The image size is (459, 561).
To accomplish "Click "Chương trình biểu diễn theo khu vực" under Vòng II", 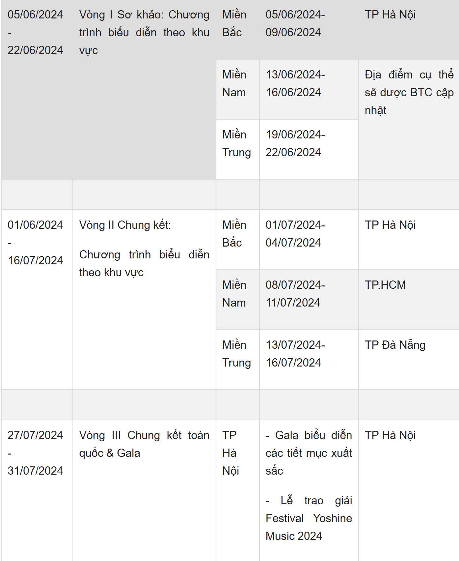I will pos(144,263).
